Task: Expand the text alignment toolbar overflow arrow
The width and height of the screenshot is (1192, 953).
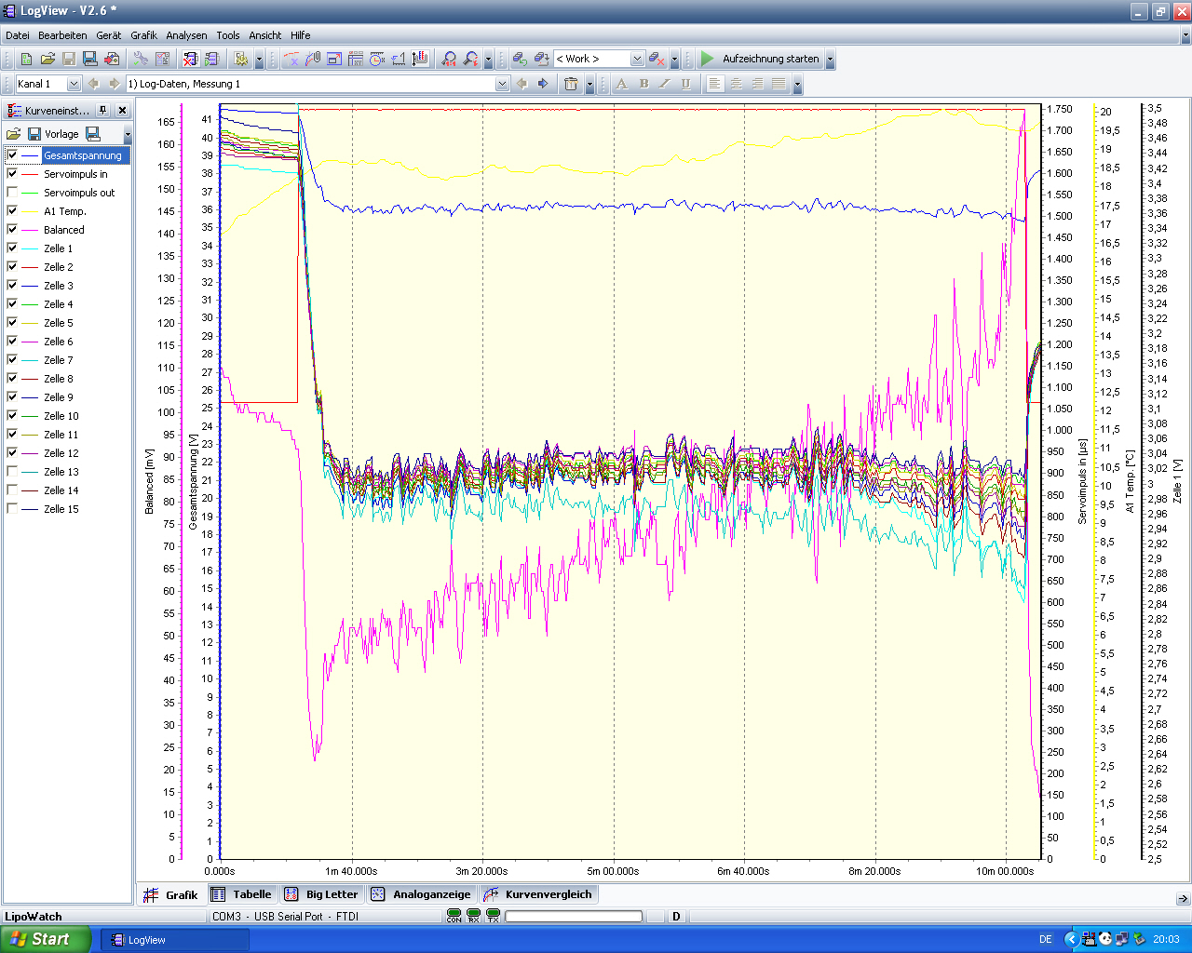Action: tap(797, 84)
